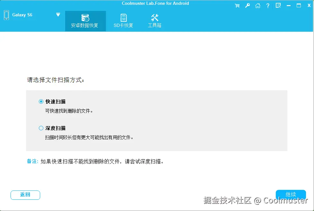Maximize the application window
Image resolution: width=314 pixels, height=211 pixels.
click(299, 5)
